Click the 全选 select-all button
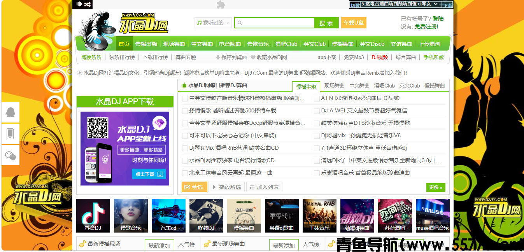The width and height of the screenshot is (524, 252). click(x=194, y=187)
